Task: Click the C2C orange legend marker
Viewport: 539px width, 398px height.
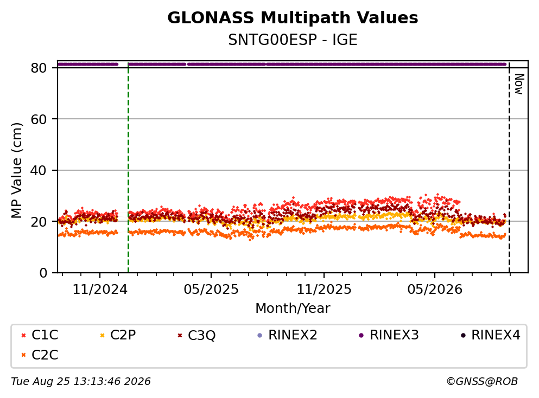Action: pyautogui.click(x=23, y=355)
